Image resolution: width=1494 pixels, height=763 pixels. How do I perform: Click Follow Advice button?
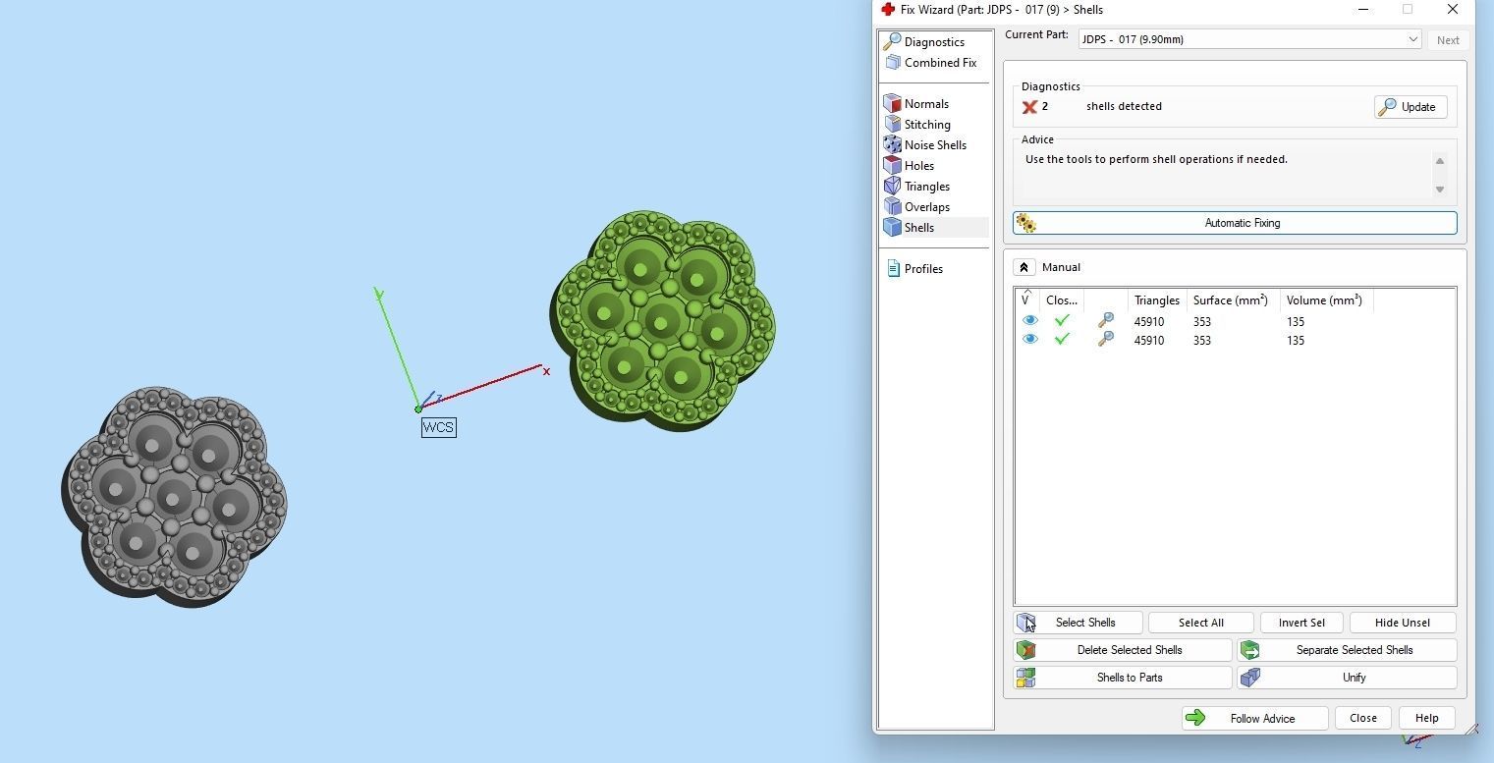1254,719
